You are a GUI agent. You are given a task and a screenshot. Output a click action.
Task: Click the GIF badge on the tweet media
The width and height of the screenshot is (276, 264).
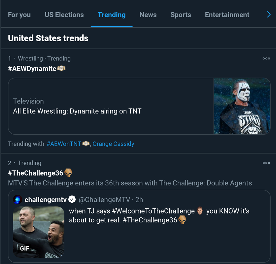[24, 248]
